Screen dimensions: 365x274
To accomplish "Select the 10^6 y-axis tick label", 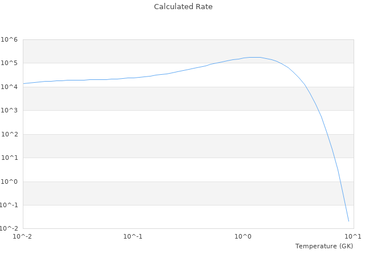I will [10, 39].
